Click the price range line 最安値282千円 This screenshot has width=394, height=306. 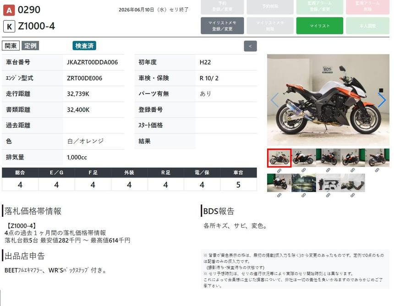[x=67, y=240]
